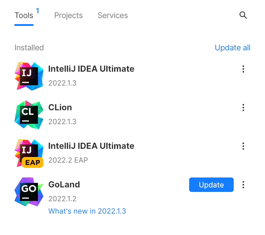Open What's new in 2022.1.3
This screenshot has width=265, height=235.
(x=87, y=211)
